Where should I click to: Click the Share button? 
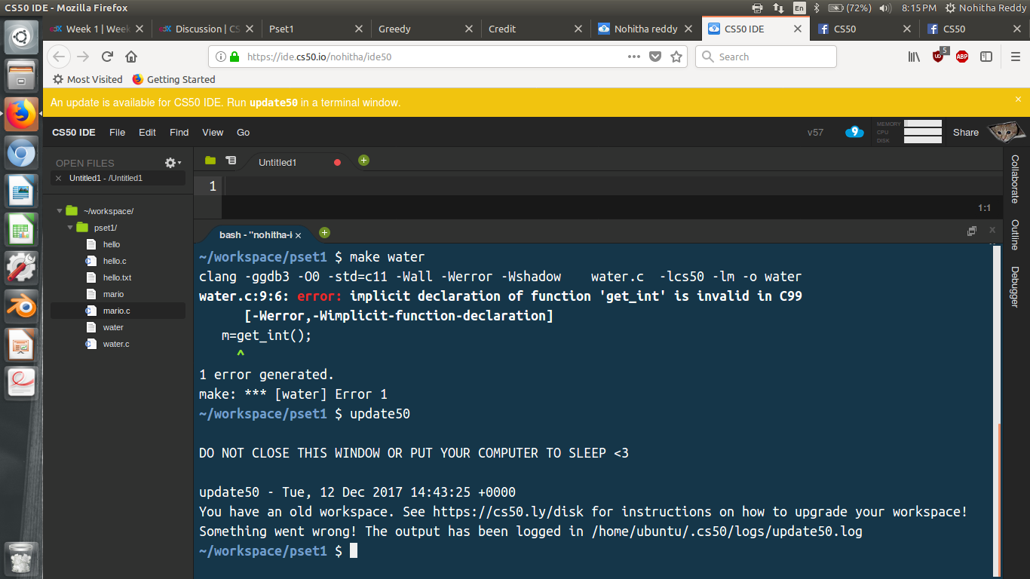coord(965,132)
